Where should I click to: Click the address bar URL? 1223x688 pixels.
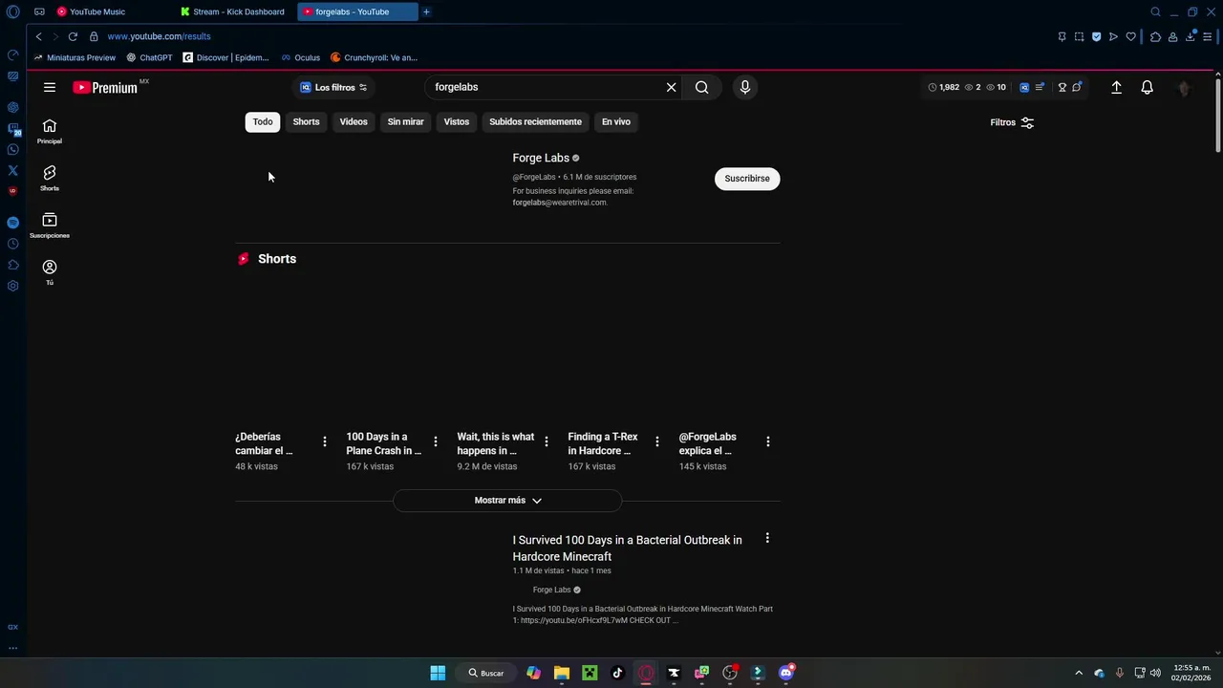(x=159, y=36)
